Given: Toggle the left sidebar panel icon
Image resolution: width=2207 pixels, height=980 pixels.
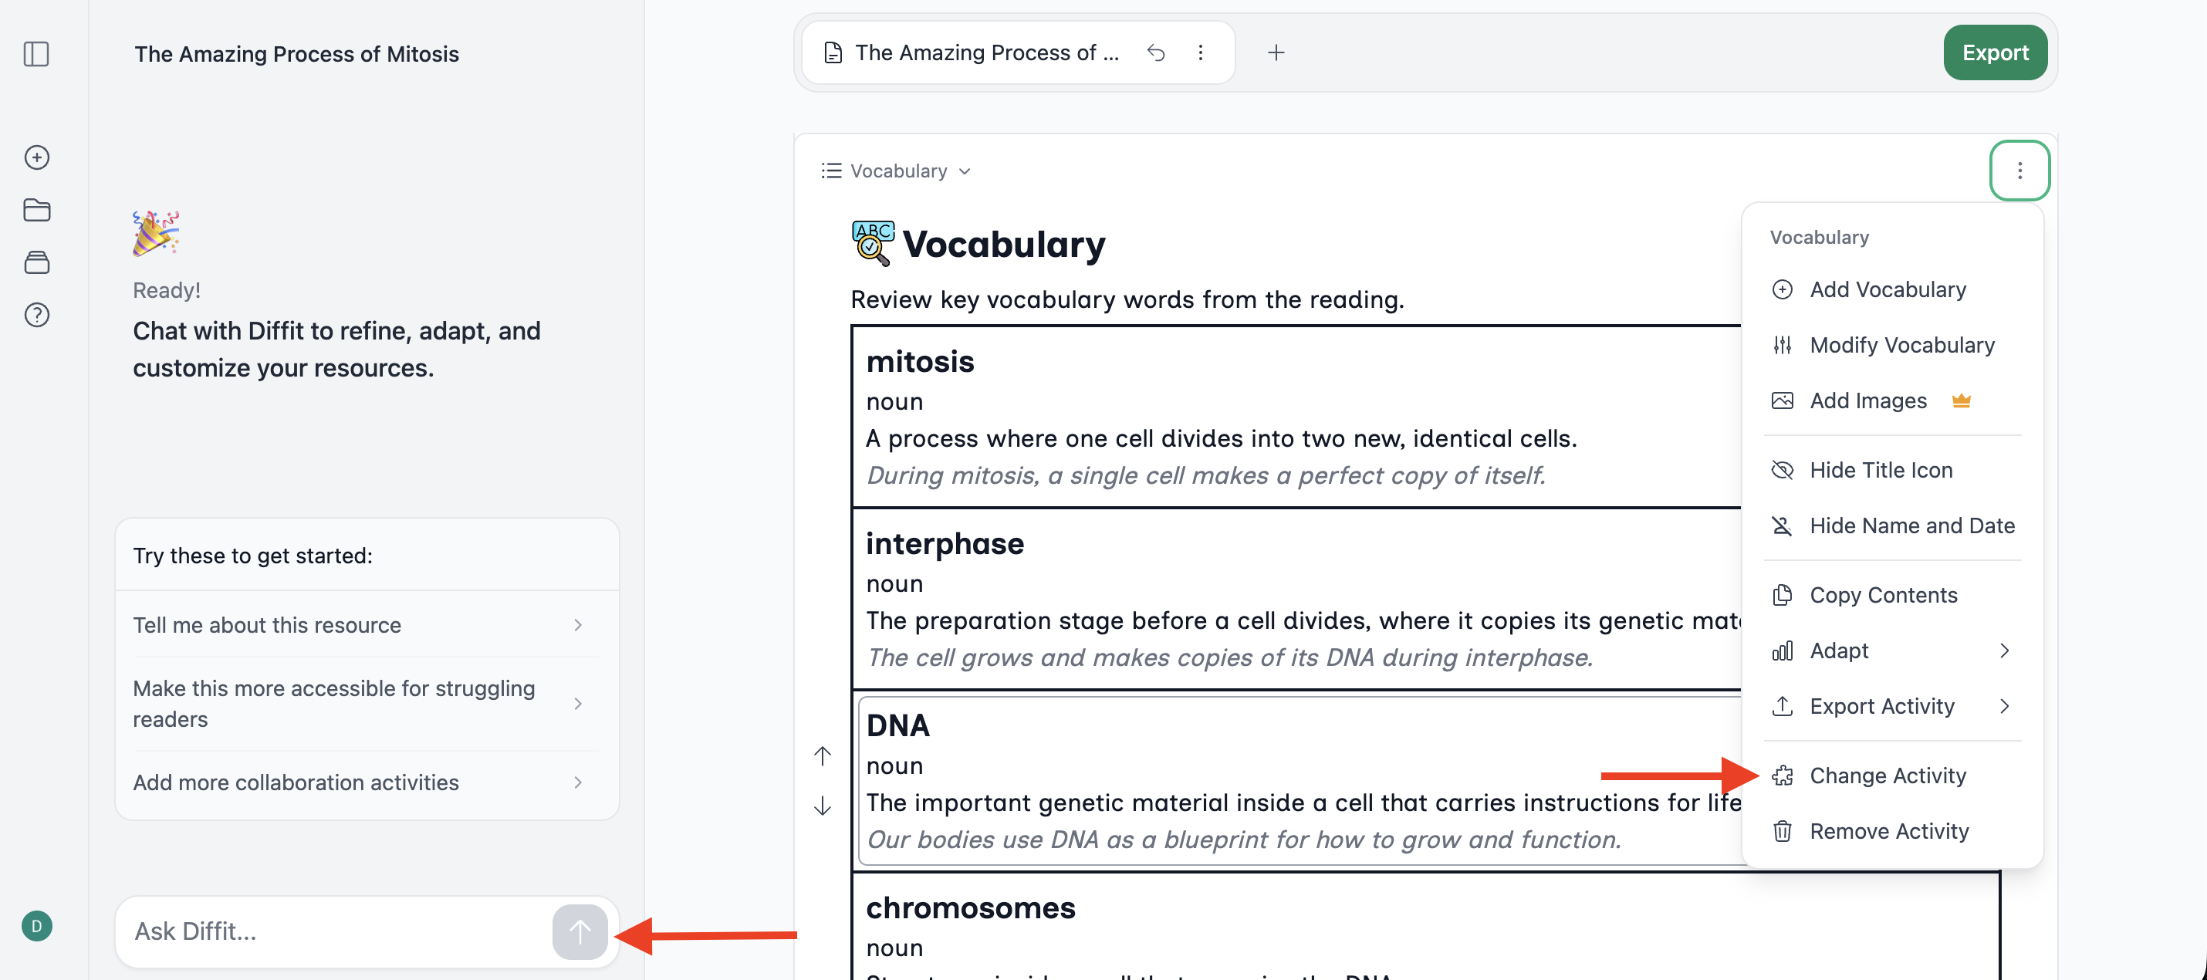Looking at the screenshot, I should coord(36,54).
